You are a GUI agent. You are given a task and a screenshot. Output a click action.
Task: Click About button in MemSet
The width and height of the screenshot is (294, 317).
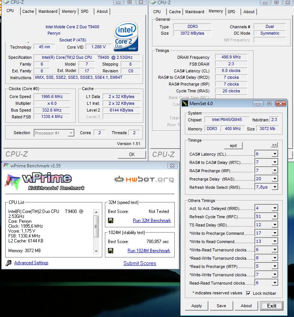246,306
